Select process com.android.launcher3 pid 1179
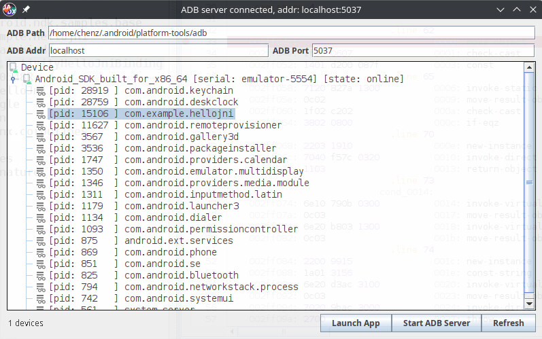The width and height of the screenshot is (542, 339). pos(143,206)
